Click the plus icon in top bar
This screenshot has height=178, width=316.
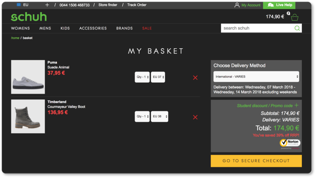point(47,5)
